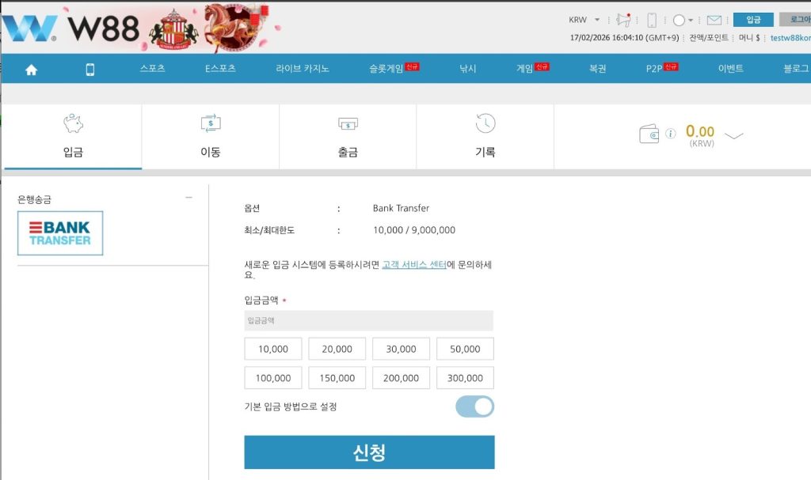Open announcements megaphone icon
Image resolution: width=811 pixels, height=480 pixels.
[623, 20]
